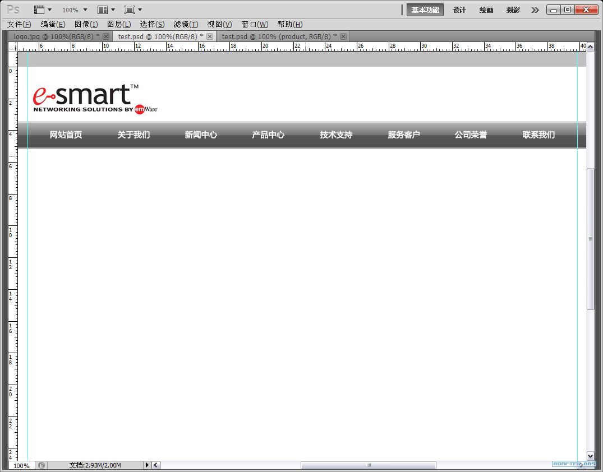Viewport: 603px width, 472px height.
Task: Click 技术支持 in the navigation bar
Action: click(336, 135)
